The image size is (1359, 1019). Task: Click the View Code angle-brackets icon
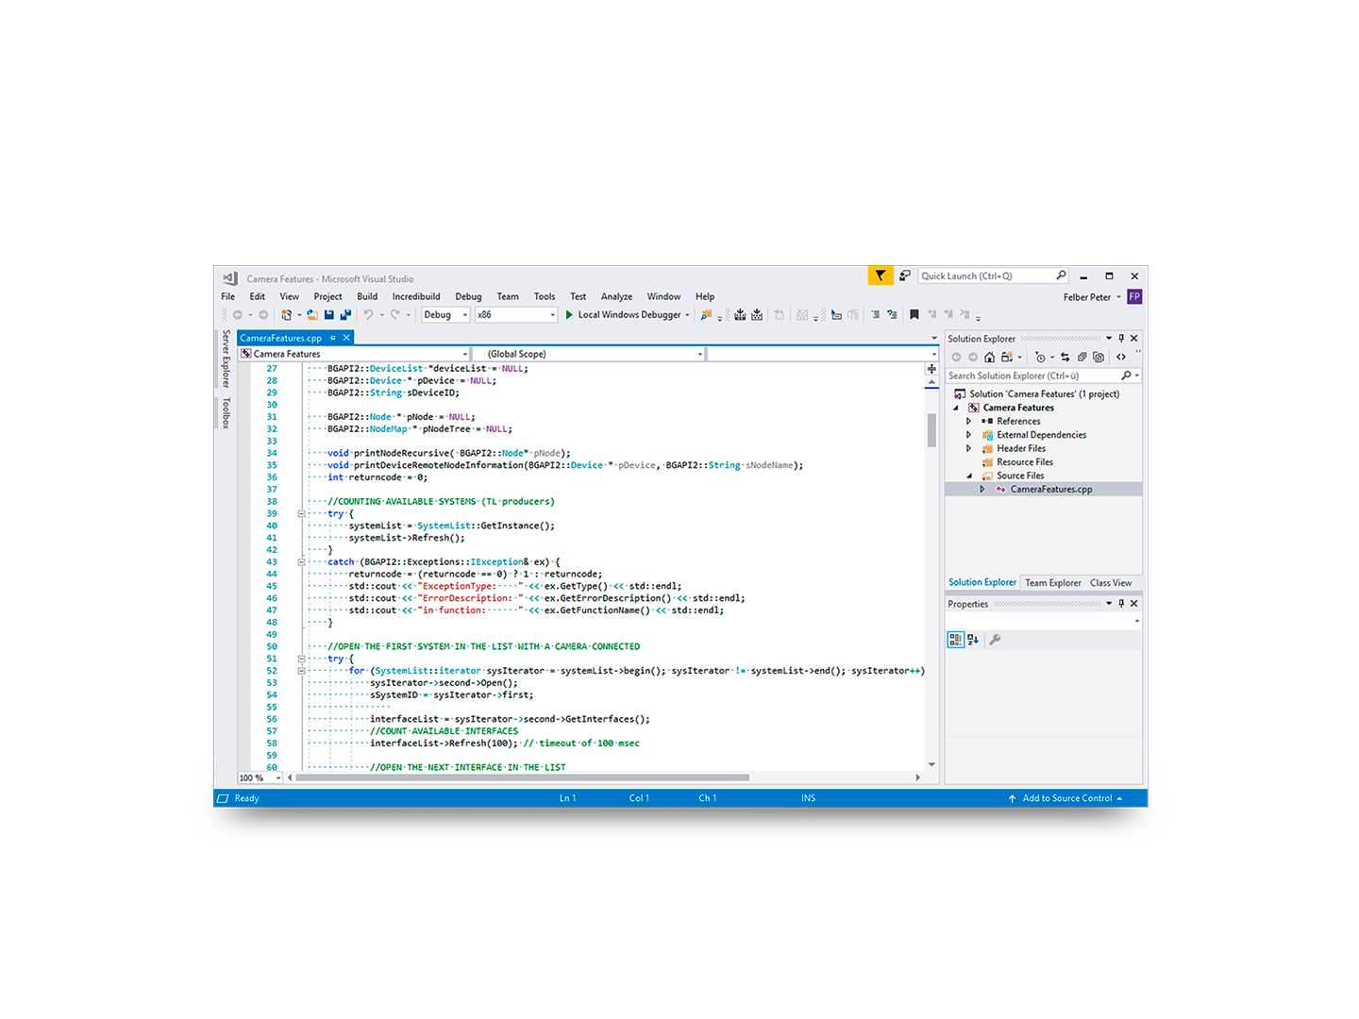tap(1121, 357)
